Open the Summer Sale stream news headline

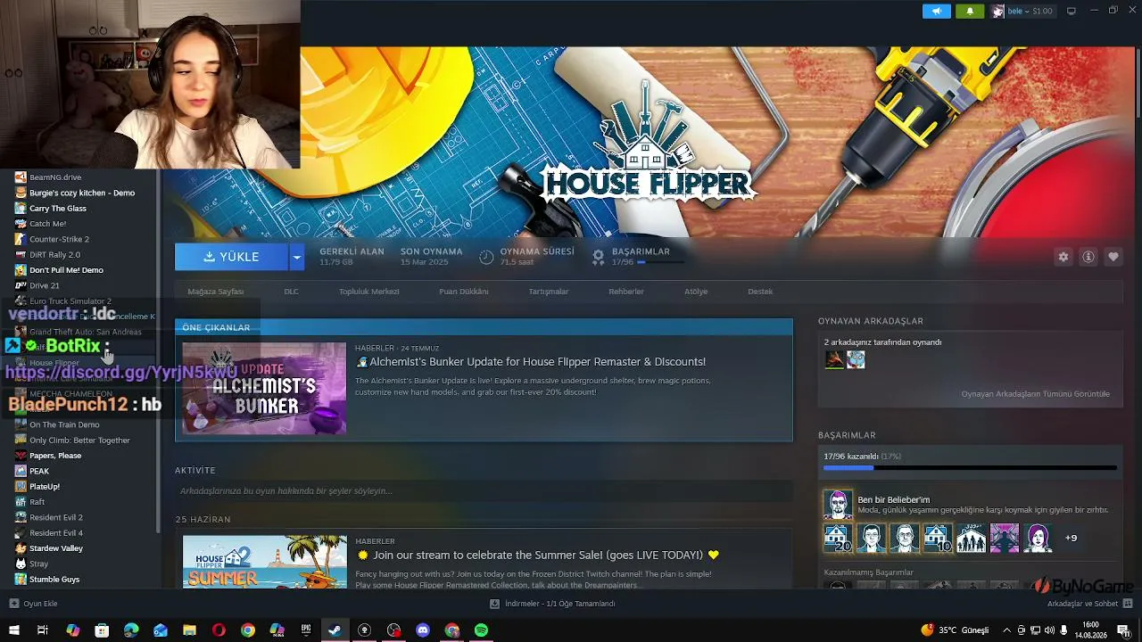[537, 555]
